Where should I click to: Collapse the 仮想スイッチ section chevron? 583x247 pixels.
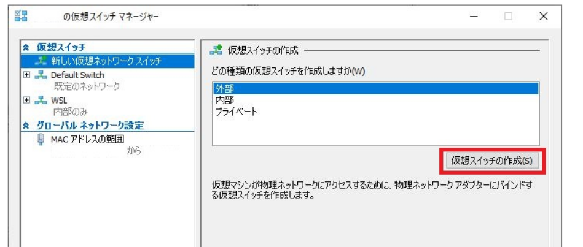[x=26, y=47]
